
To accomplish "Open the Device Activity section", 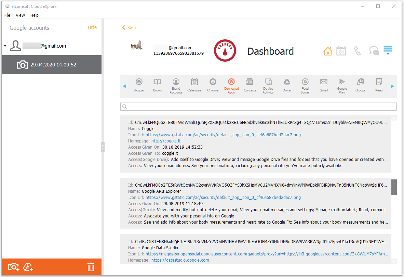I will point(268,86).
